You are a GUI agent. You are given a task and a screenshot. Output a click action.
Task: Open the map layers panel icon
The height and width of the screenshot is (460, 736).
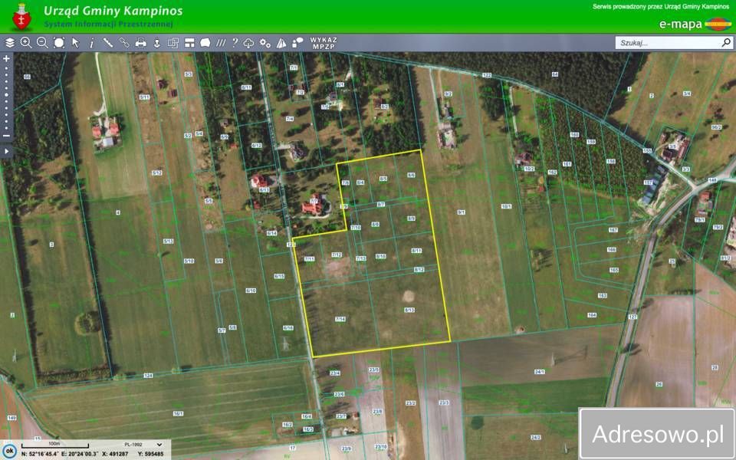(10, 43)
